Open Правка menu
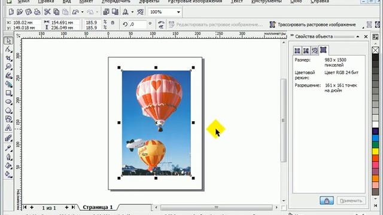 tap(46, 1)
